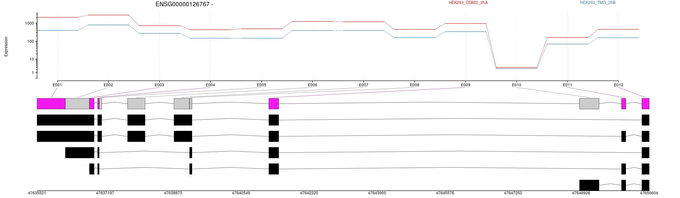680x198 pixels.
Task: Select the magenta E012 exon block at right end
Action: (x=645, y=104)
